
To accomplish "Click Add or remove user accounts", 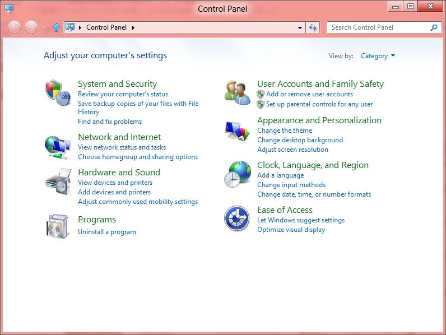I will (309, 94).
